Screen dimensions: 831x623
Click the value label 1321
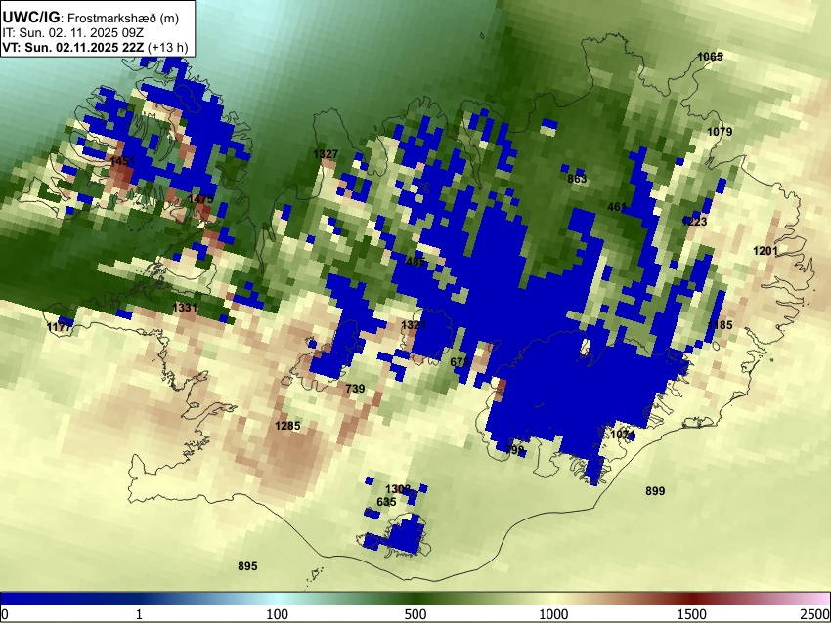tap(414, 325)
